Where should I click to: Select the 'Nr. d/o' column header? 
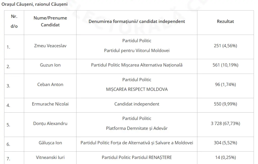[x=14, y=21]
